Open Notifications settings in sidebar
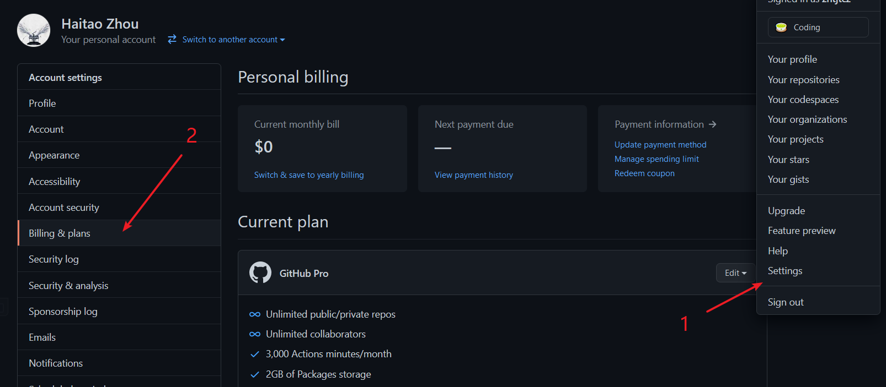This screenshot has height=387, width=886. 119,363
